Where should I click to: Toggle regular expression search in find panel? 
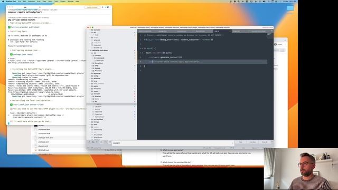click(x=89, y=142)
